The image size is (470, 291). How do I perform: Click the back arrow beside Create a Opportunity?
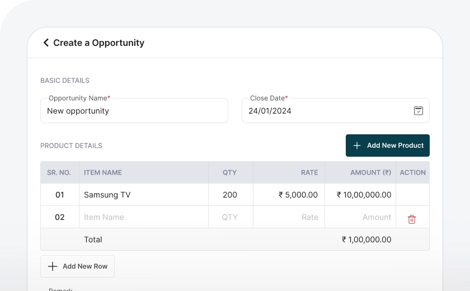tap(46, 43)
